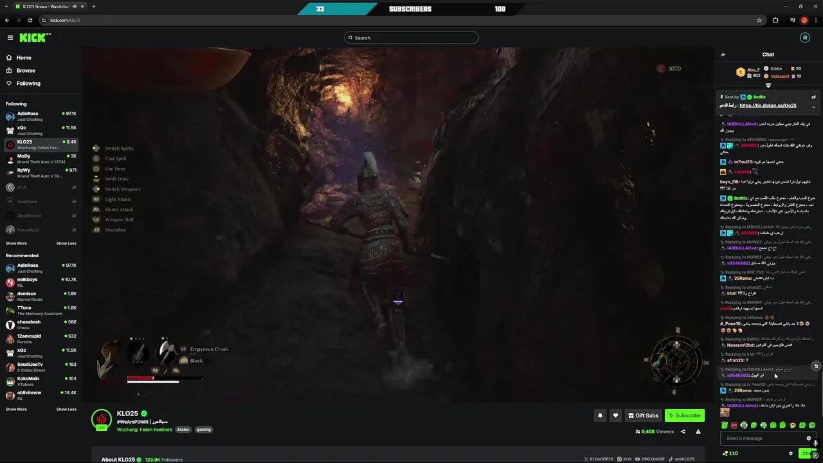
Task: Open SaudiJaeTv recommended channel
Action: click(x=41, y=367)
